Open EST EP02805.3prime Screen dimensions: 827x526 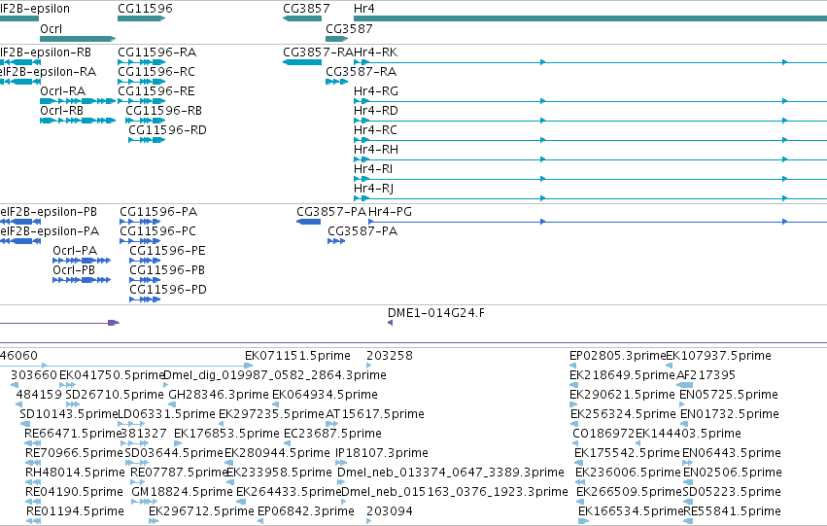(x=618, y=356)
